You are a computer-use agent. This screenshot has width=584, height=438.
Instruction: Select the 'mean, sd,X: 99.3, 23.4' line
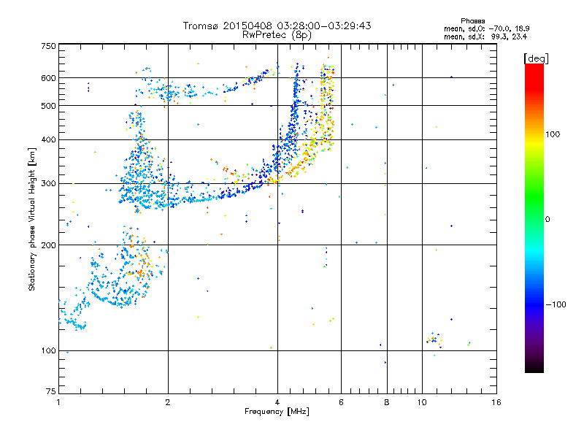point(485,36)
